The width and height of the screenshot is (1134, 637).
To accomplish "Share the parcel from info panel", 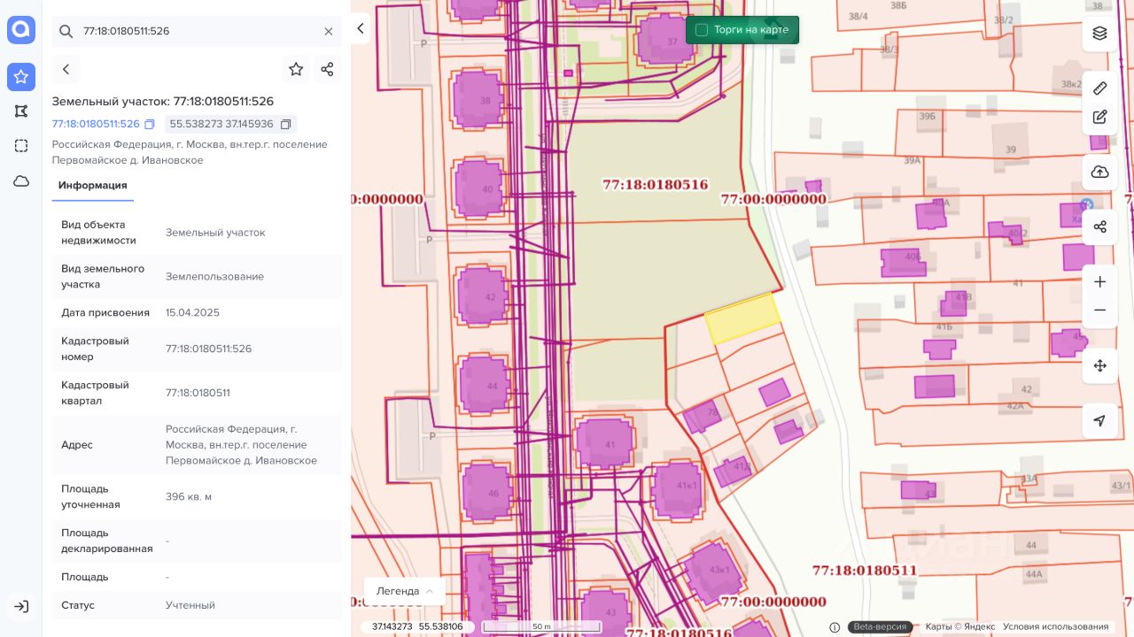I will click(327, 69).
